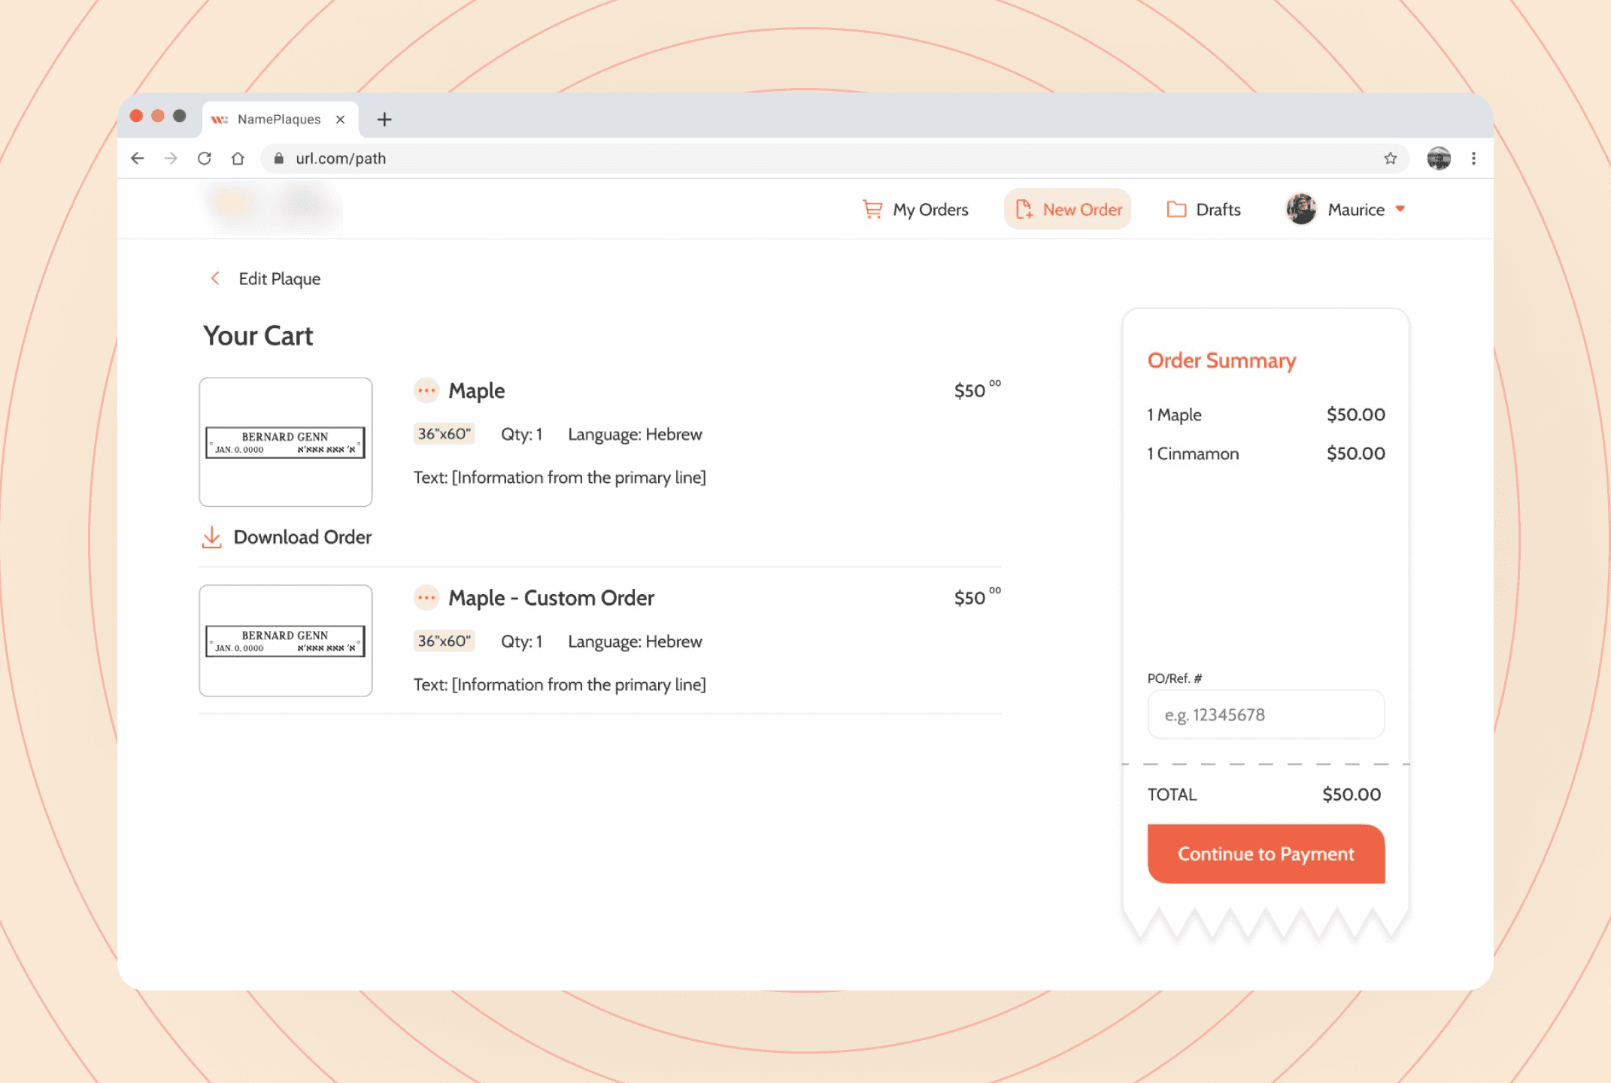Click the Maple plaque preview thumbnail
The height and width of the screenshot is (1083, 1611).
point(286,442)
